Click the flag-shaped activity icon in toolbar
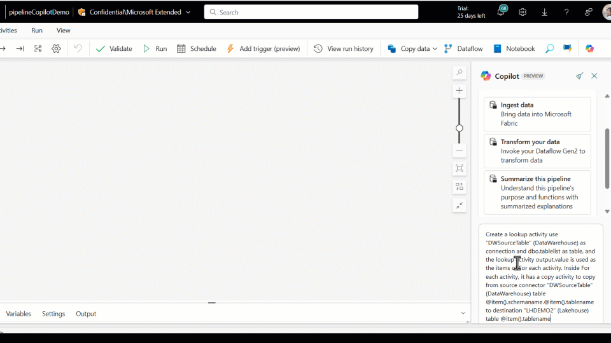Image resolution: width=611 pixels, height=343 pixels. (x=567, y=49)
